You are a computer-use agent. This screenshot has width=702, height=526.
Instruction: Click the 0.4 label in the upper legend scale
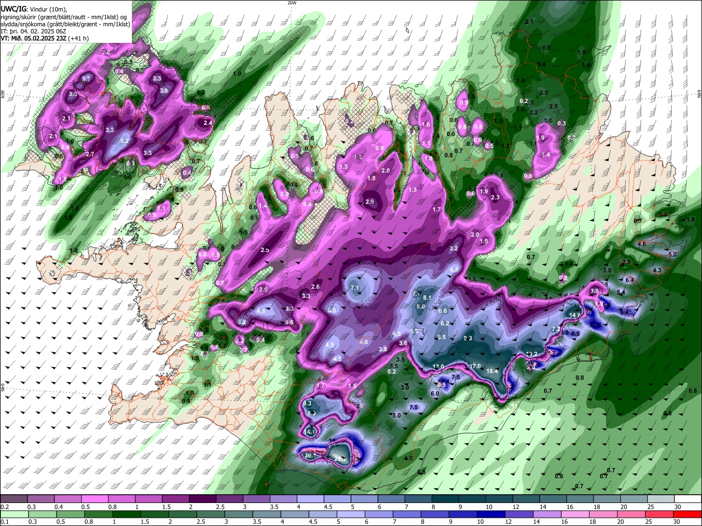click(x=59, y=507)
